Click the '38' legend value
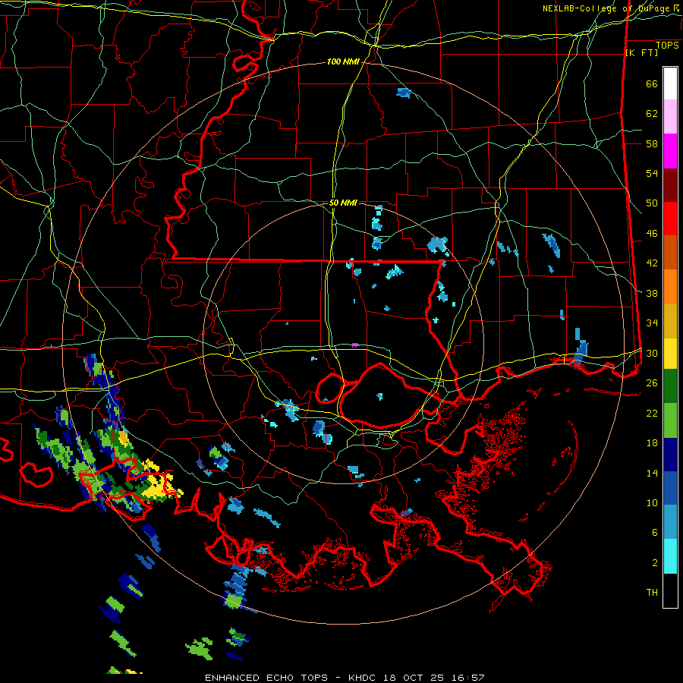683x683 pixels. coord(652,293)
